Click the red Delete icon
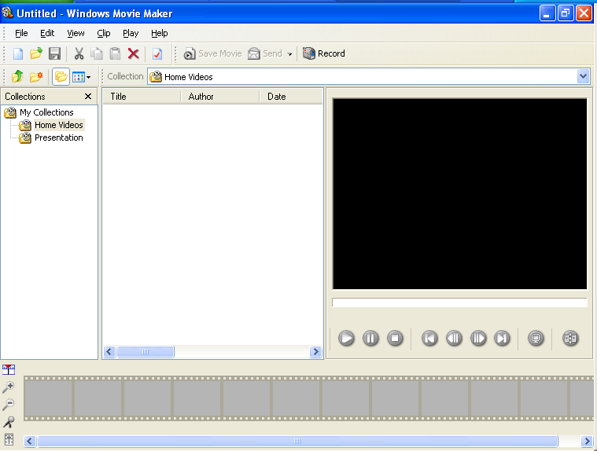597x451 pixels. coord(134,53)
